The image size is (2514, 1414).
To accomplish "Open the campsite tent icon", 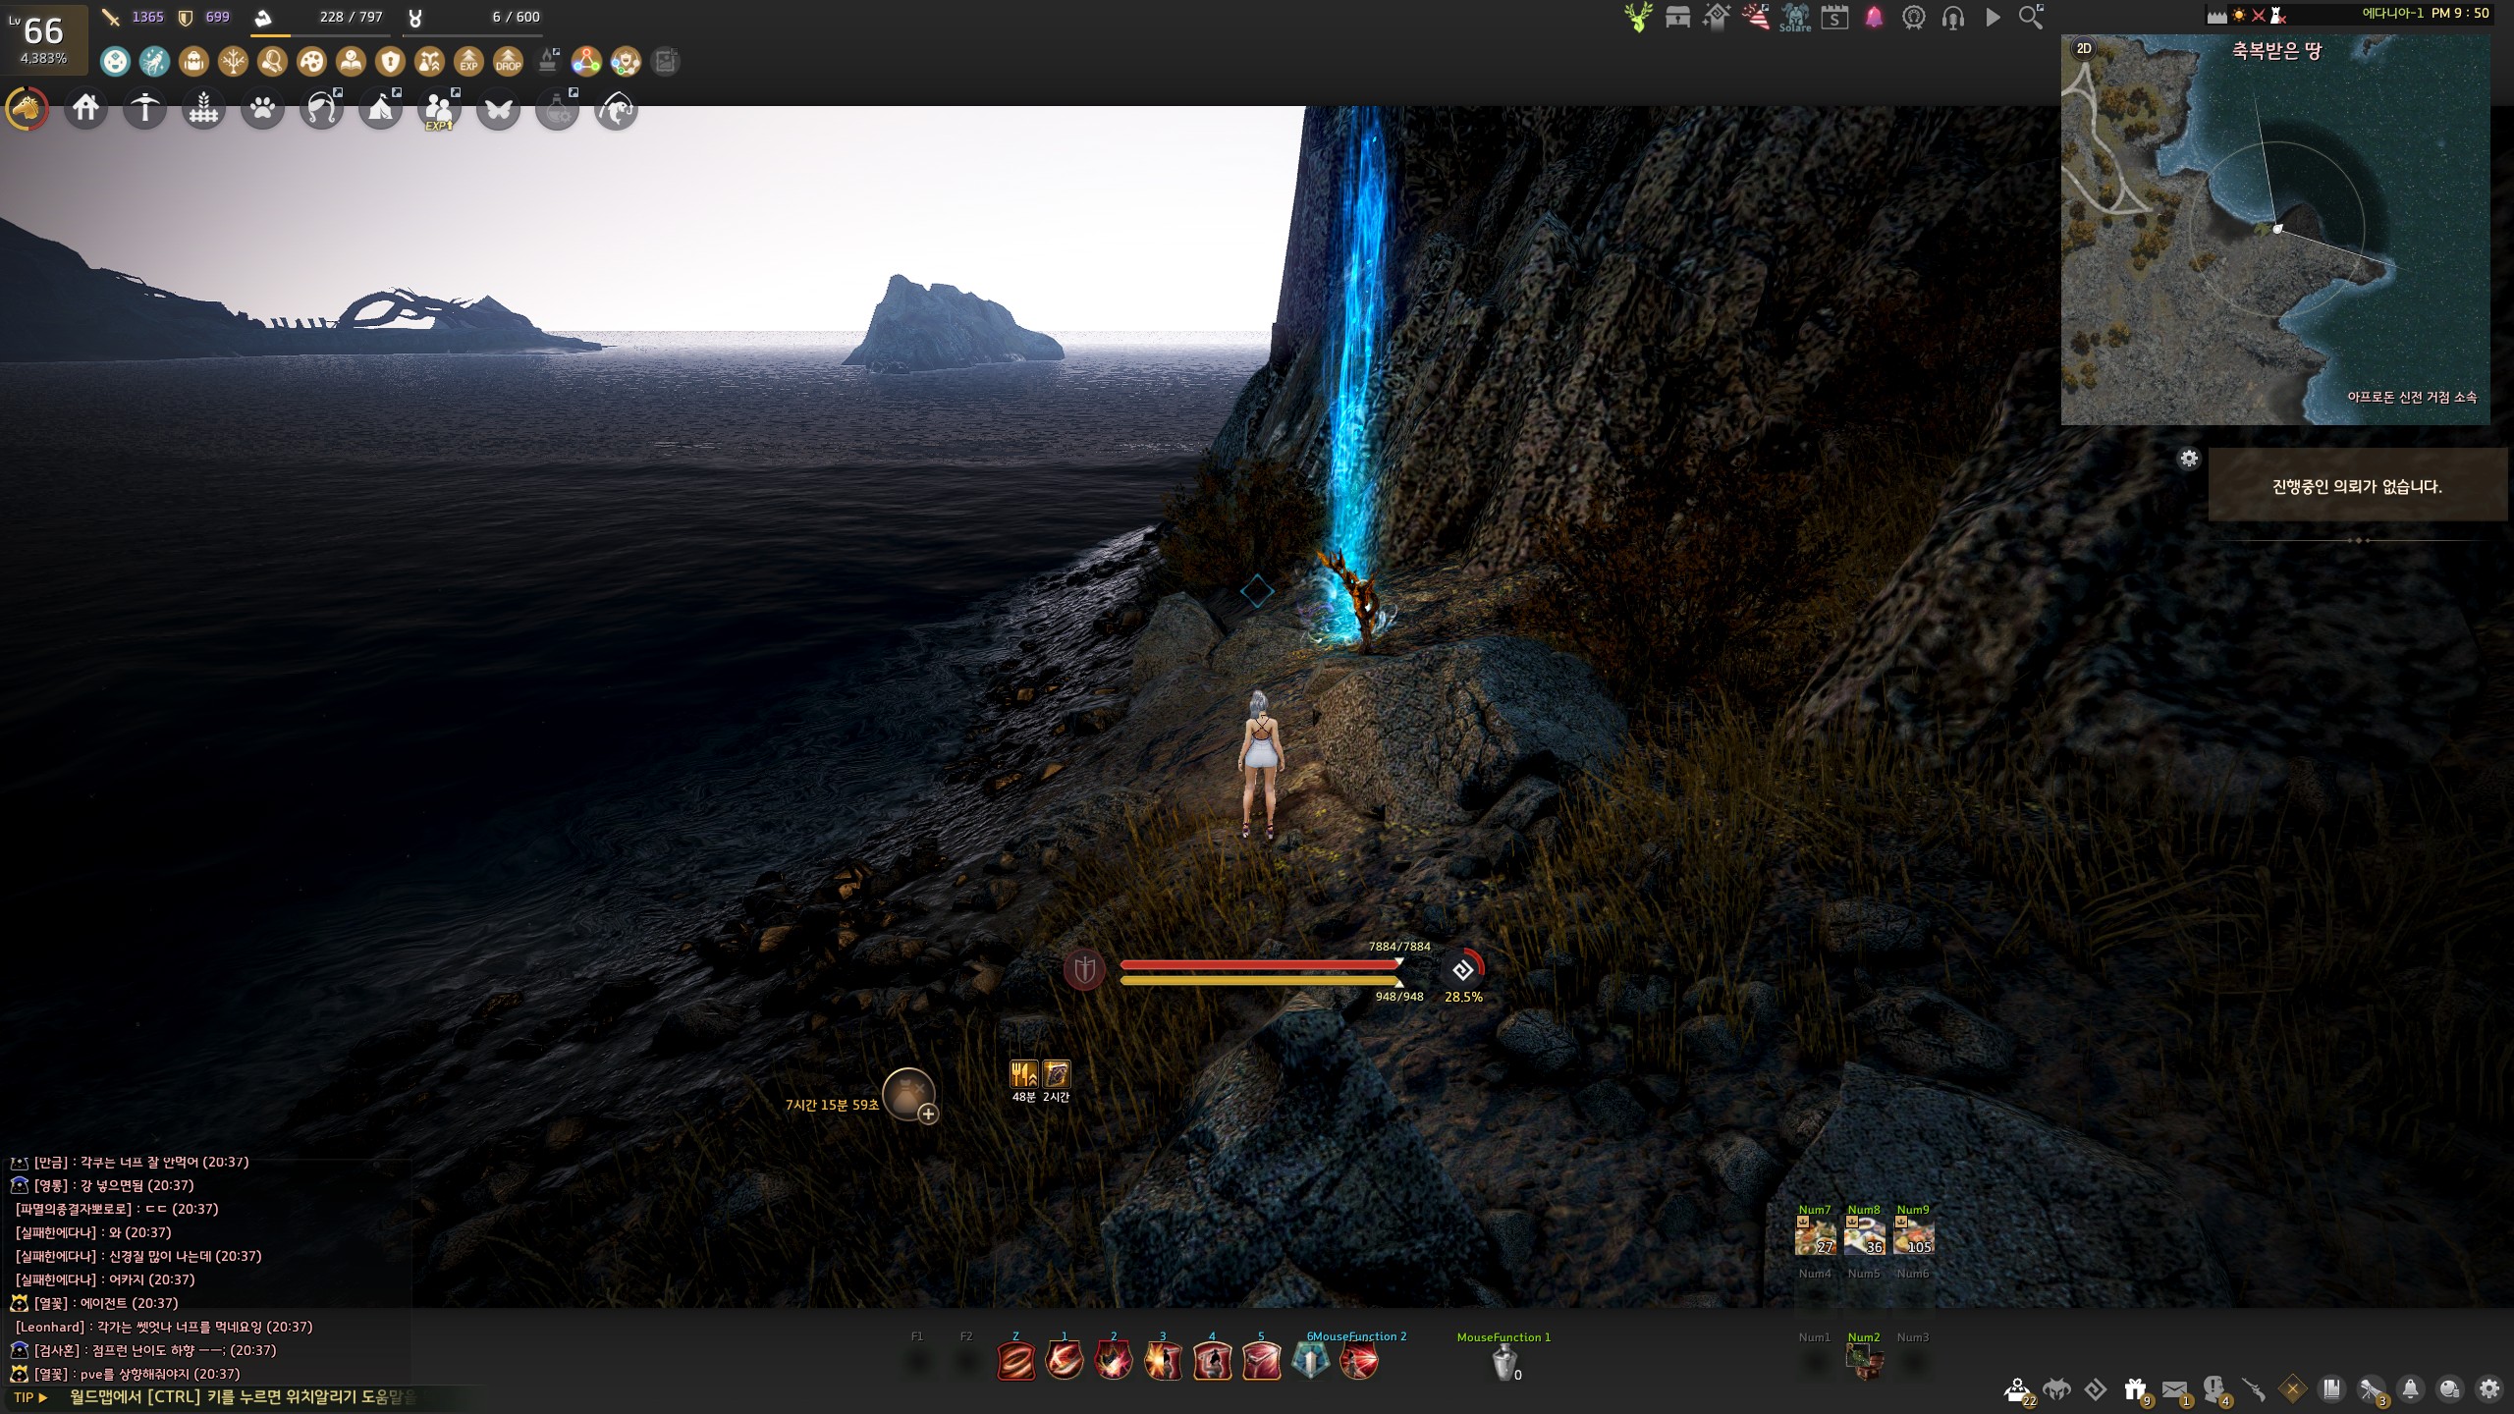I will (381, 109).
